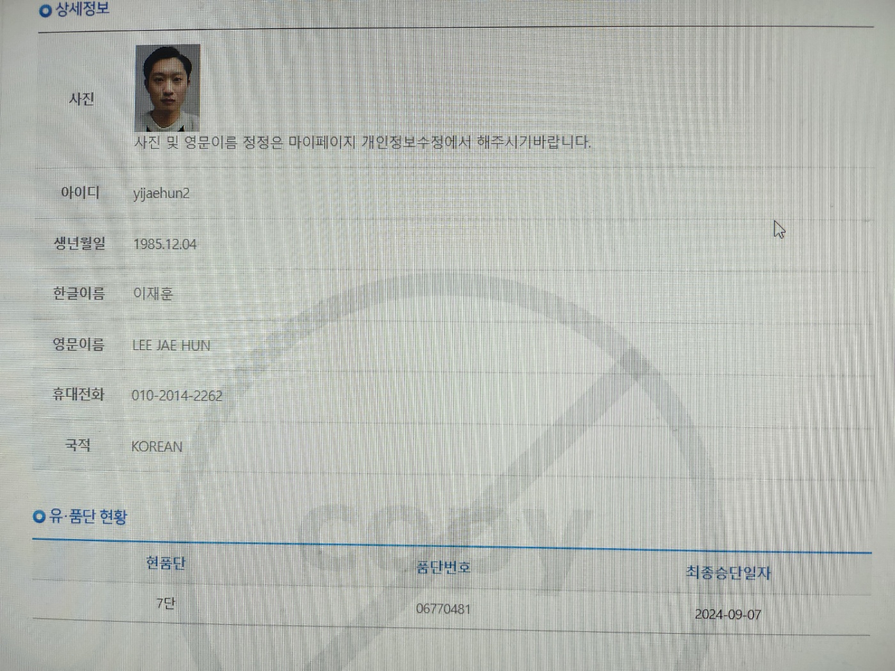The image size is (895, 671).
Task: Click the mobile number 010-2014-2262
Action: tap(177, 396)
